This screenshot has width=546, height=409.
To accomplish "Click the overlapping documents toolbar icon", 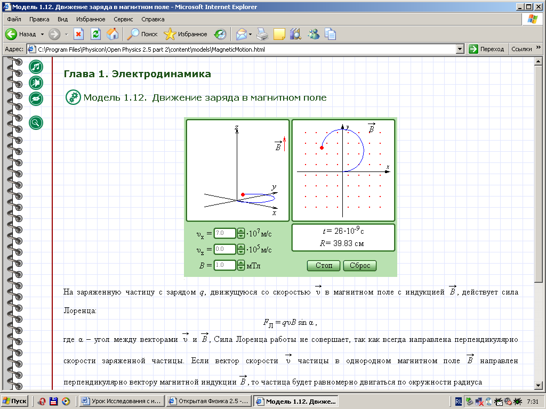I will click(330, 34).
